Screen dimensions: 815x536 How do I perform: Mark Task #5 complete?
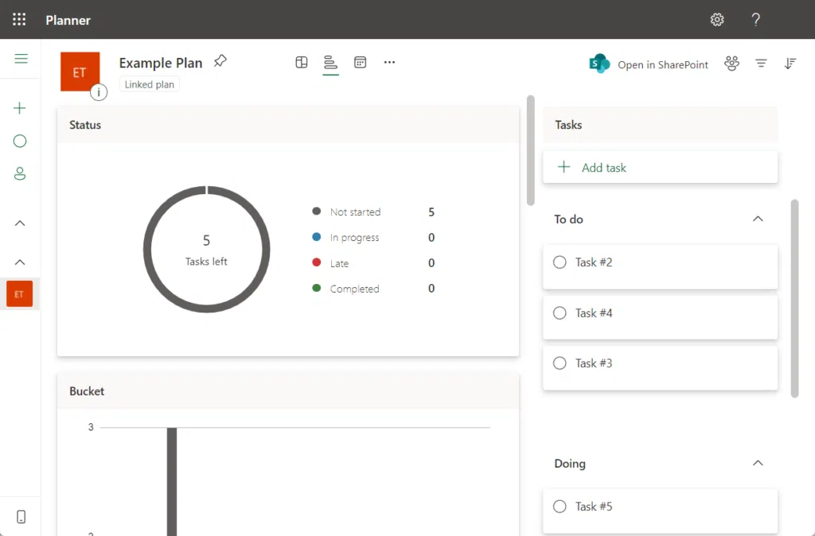pyautogui.click(x=560, y=507)
